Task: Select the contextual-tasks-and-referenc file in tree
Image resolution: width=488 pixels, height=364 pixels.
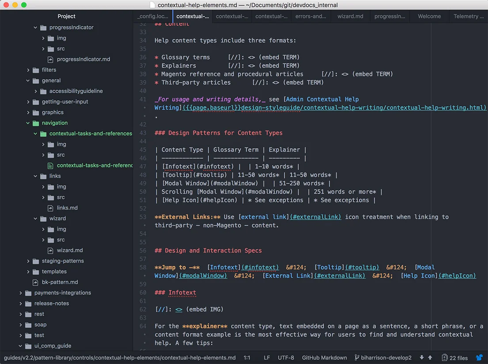Action: point(95,165)
